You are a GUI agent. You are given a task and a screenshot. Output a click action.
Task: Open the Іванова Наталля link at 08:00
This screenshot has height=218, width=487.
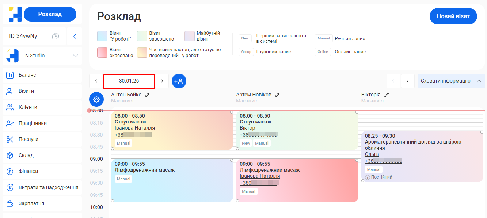pos(134,128)
